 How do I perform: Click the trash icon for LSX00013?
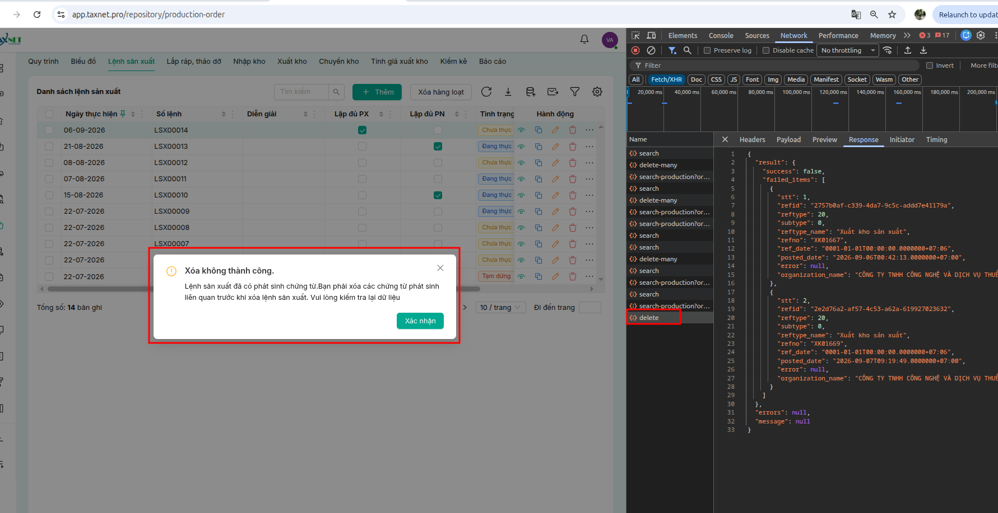coord(573,147)
